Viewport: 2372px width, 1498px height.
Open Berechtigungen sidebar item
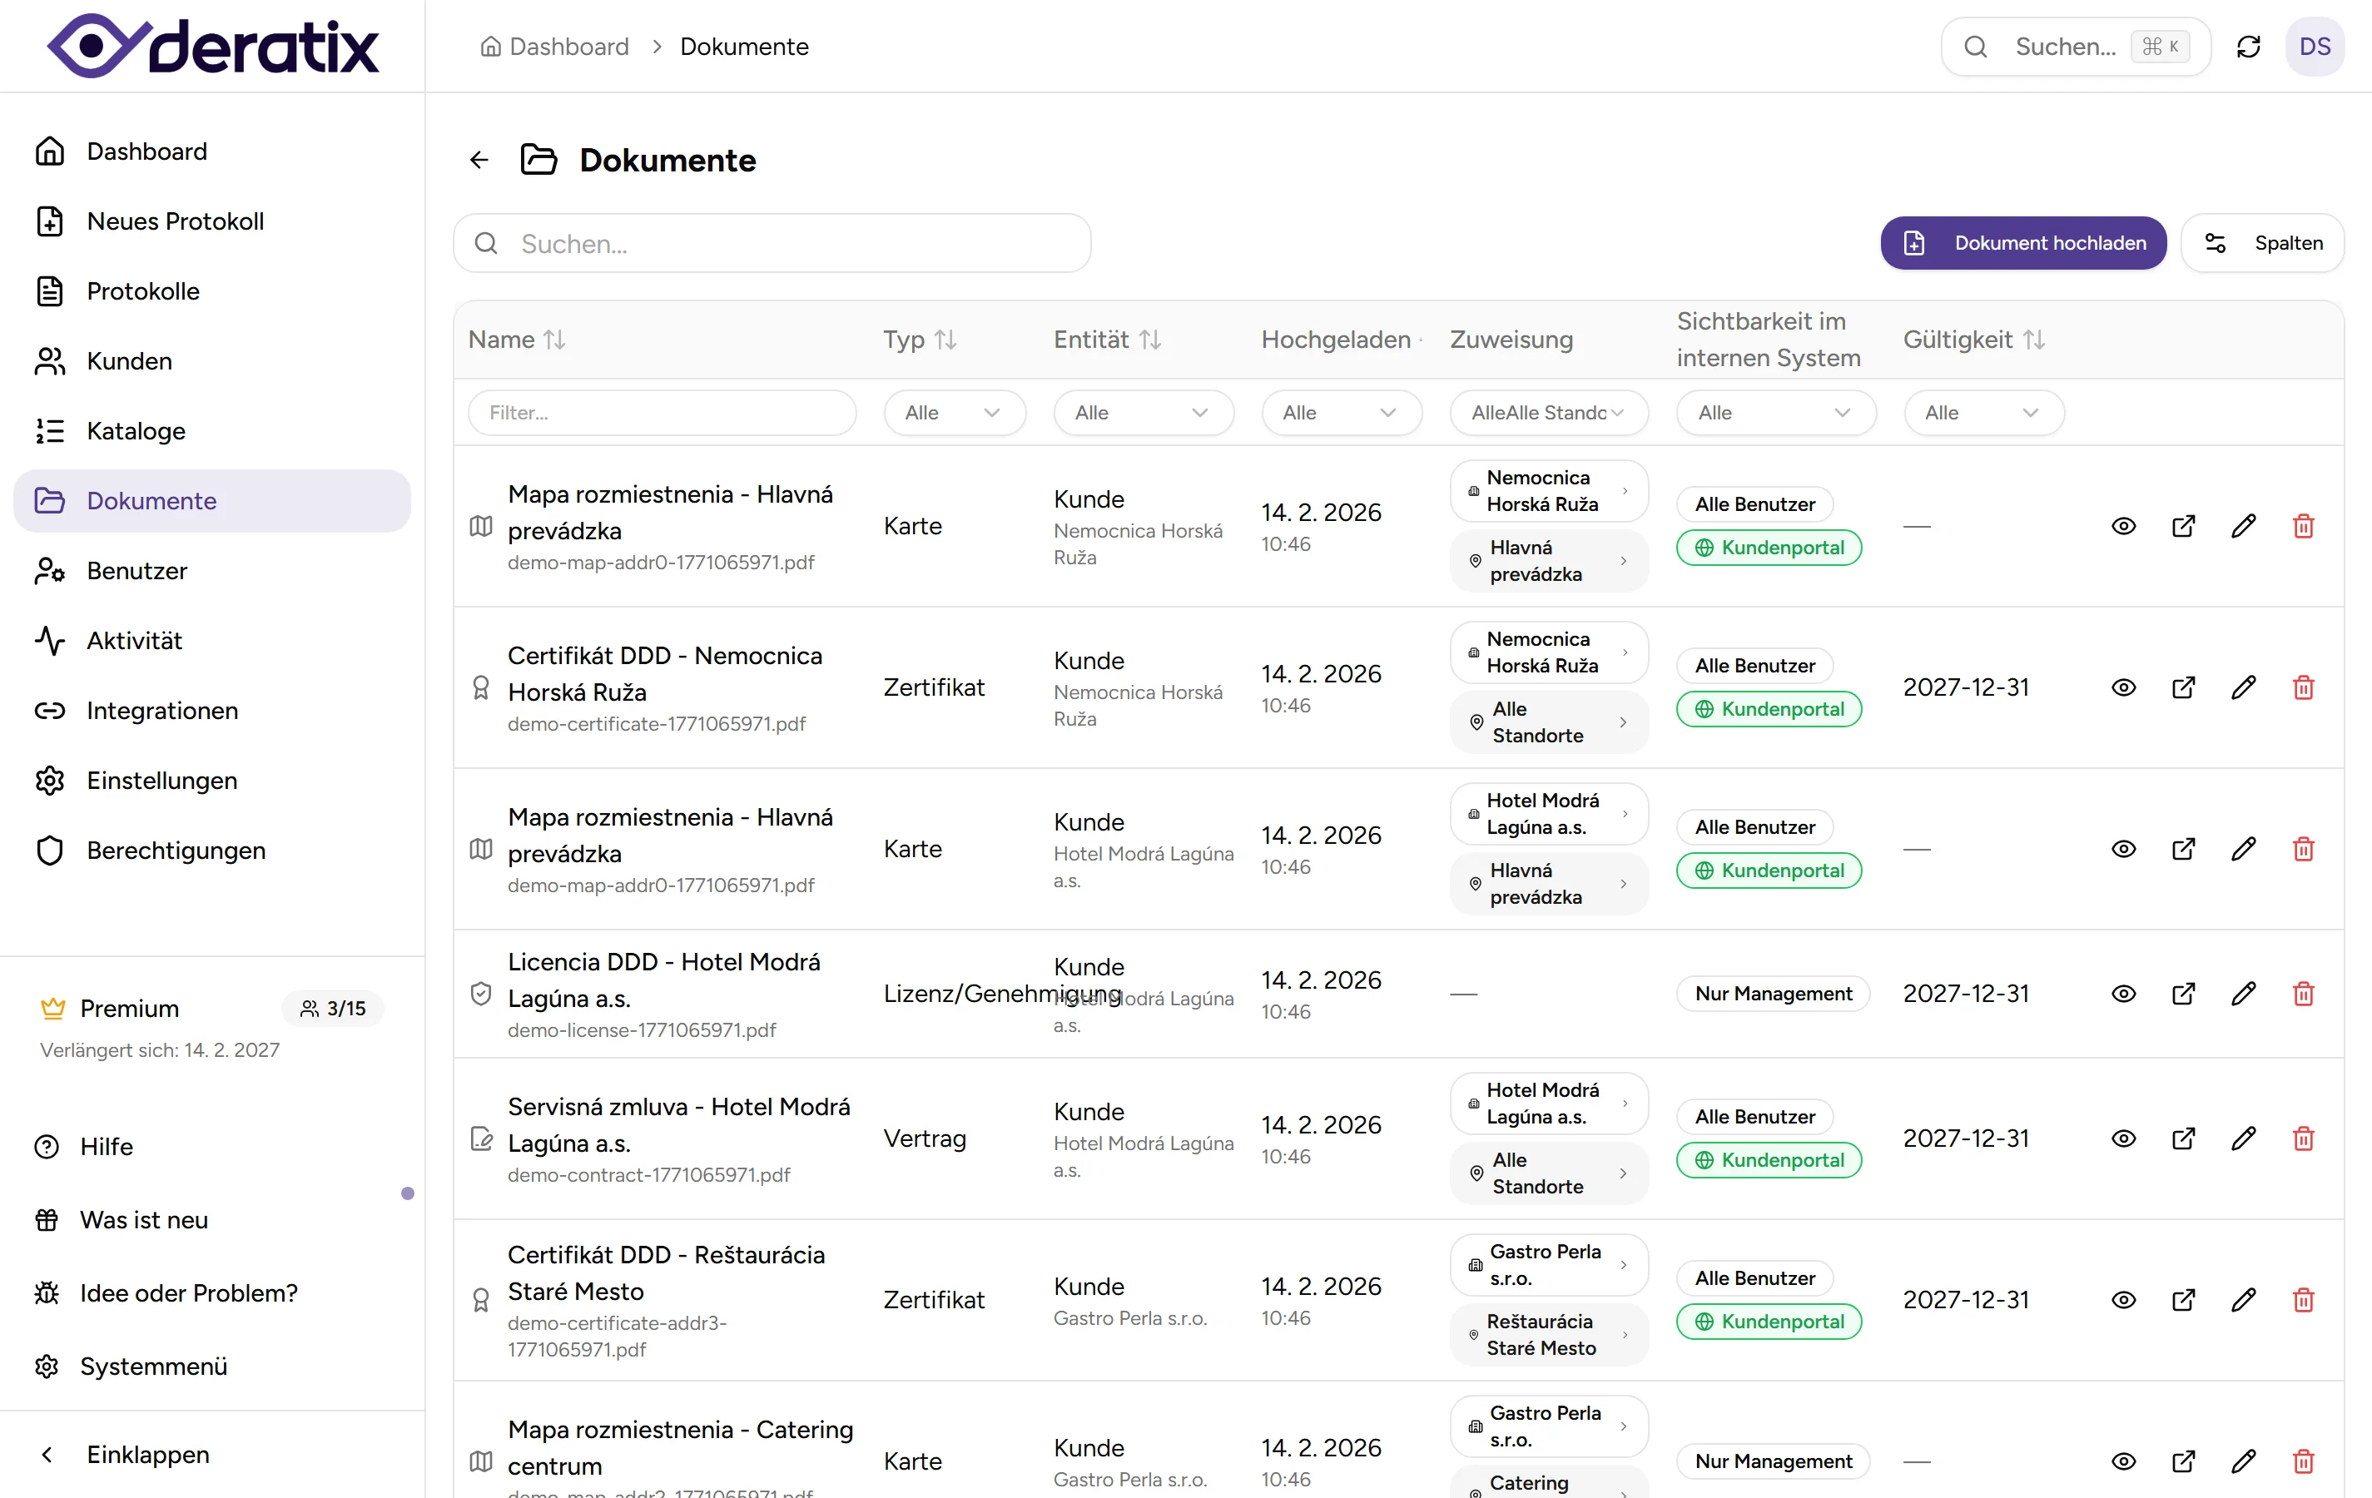click(x=176, y=850)
